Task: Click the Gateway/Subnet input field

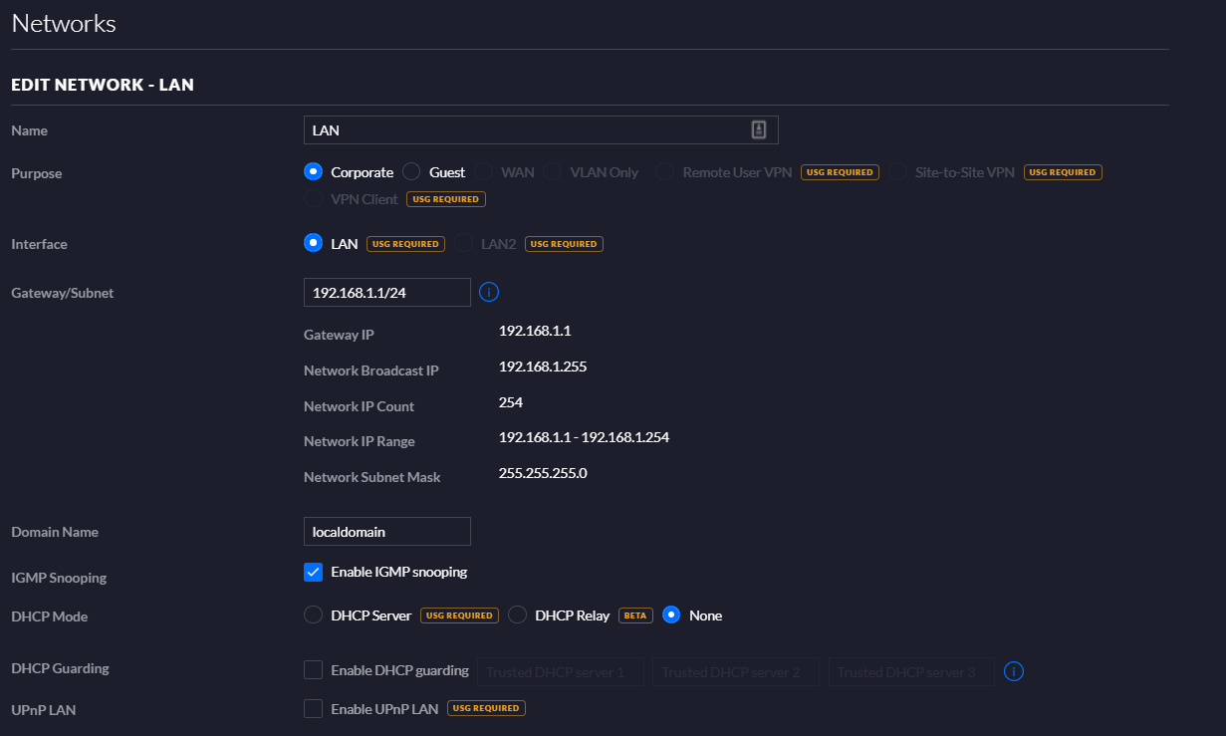Action: [386, 292]
